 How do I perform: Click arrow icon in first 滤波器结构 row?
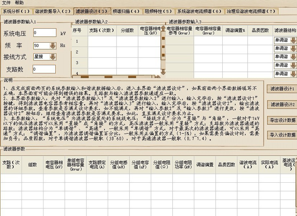tap(293, 40)
